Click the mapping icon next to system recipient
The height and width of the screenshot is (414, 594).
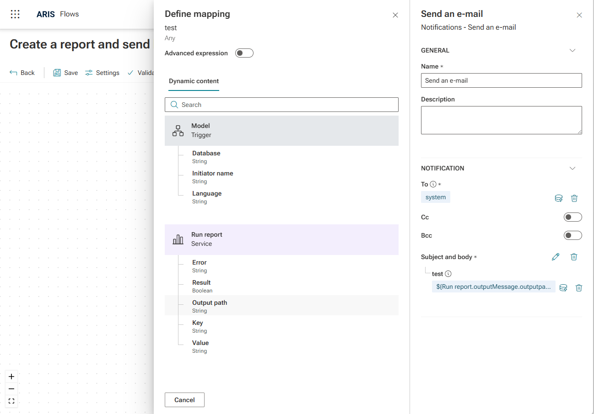point(558,198)
